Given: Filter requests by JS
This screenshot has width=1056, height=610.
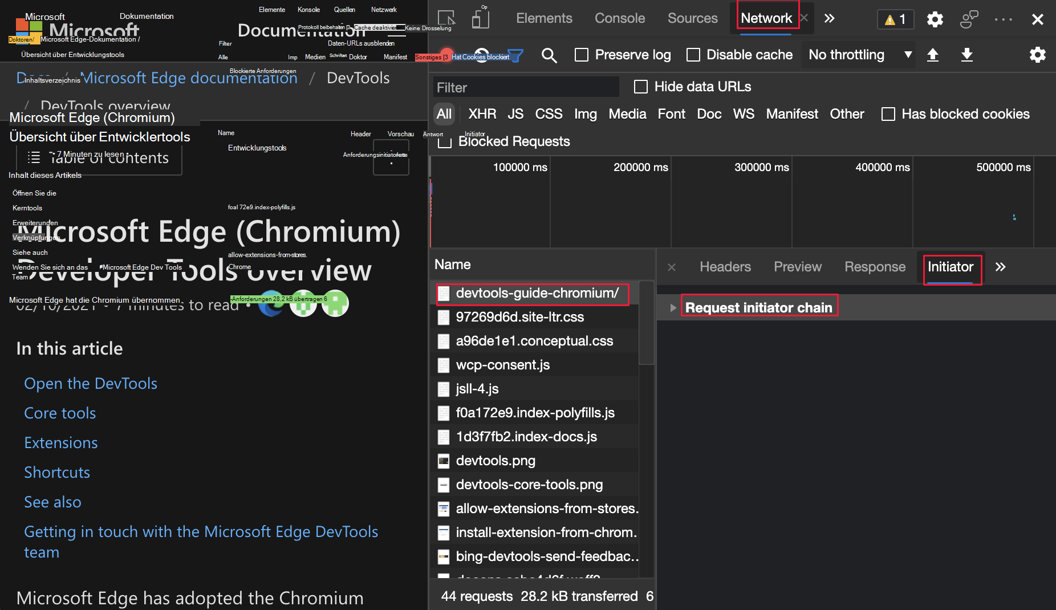Looking at the screenshot, I should (515, 114).
